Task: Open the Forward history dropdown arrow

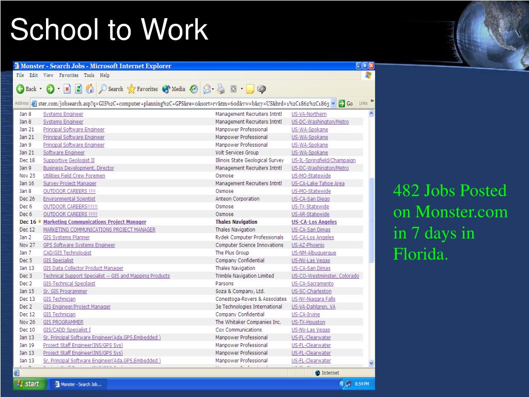Action: [x=59, y=89]
